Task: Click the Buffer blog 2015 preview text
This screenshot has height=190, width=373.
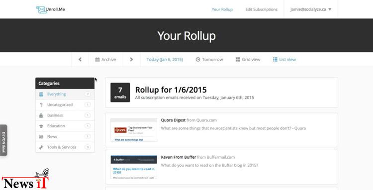Action: click(x=209, y=165)
